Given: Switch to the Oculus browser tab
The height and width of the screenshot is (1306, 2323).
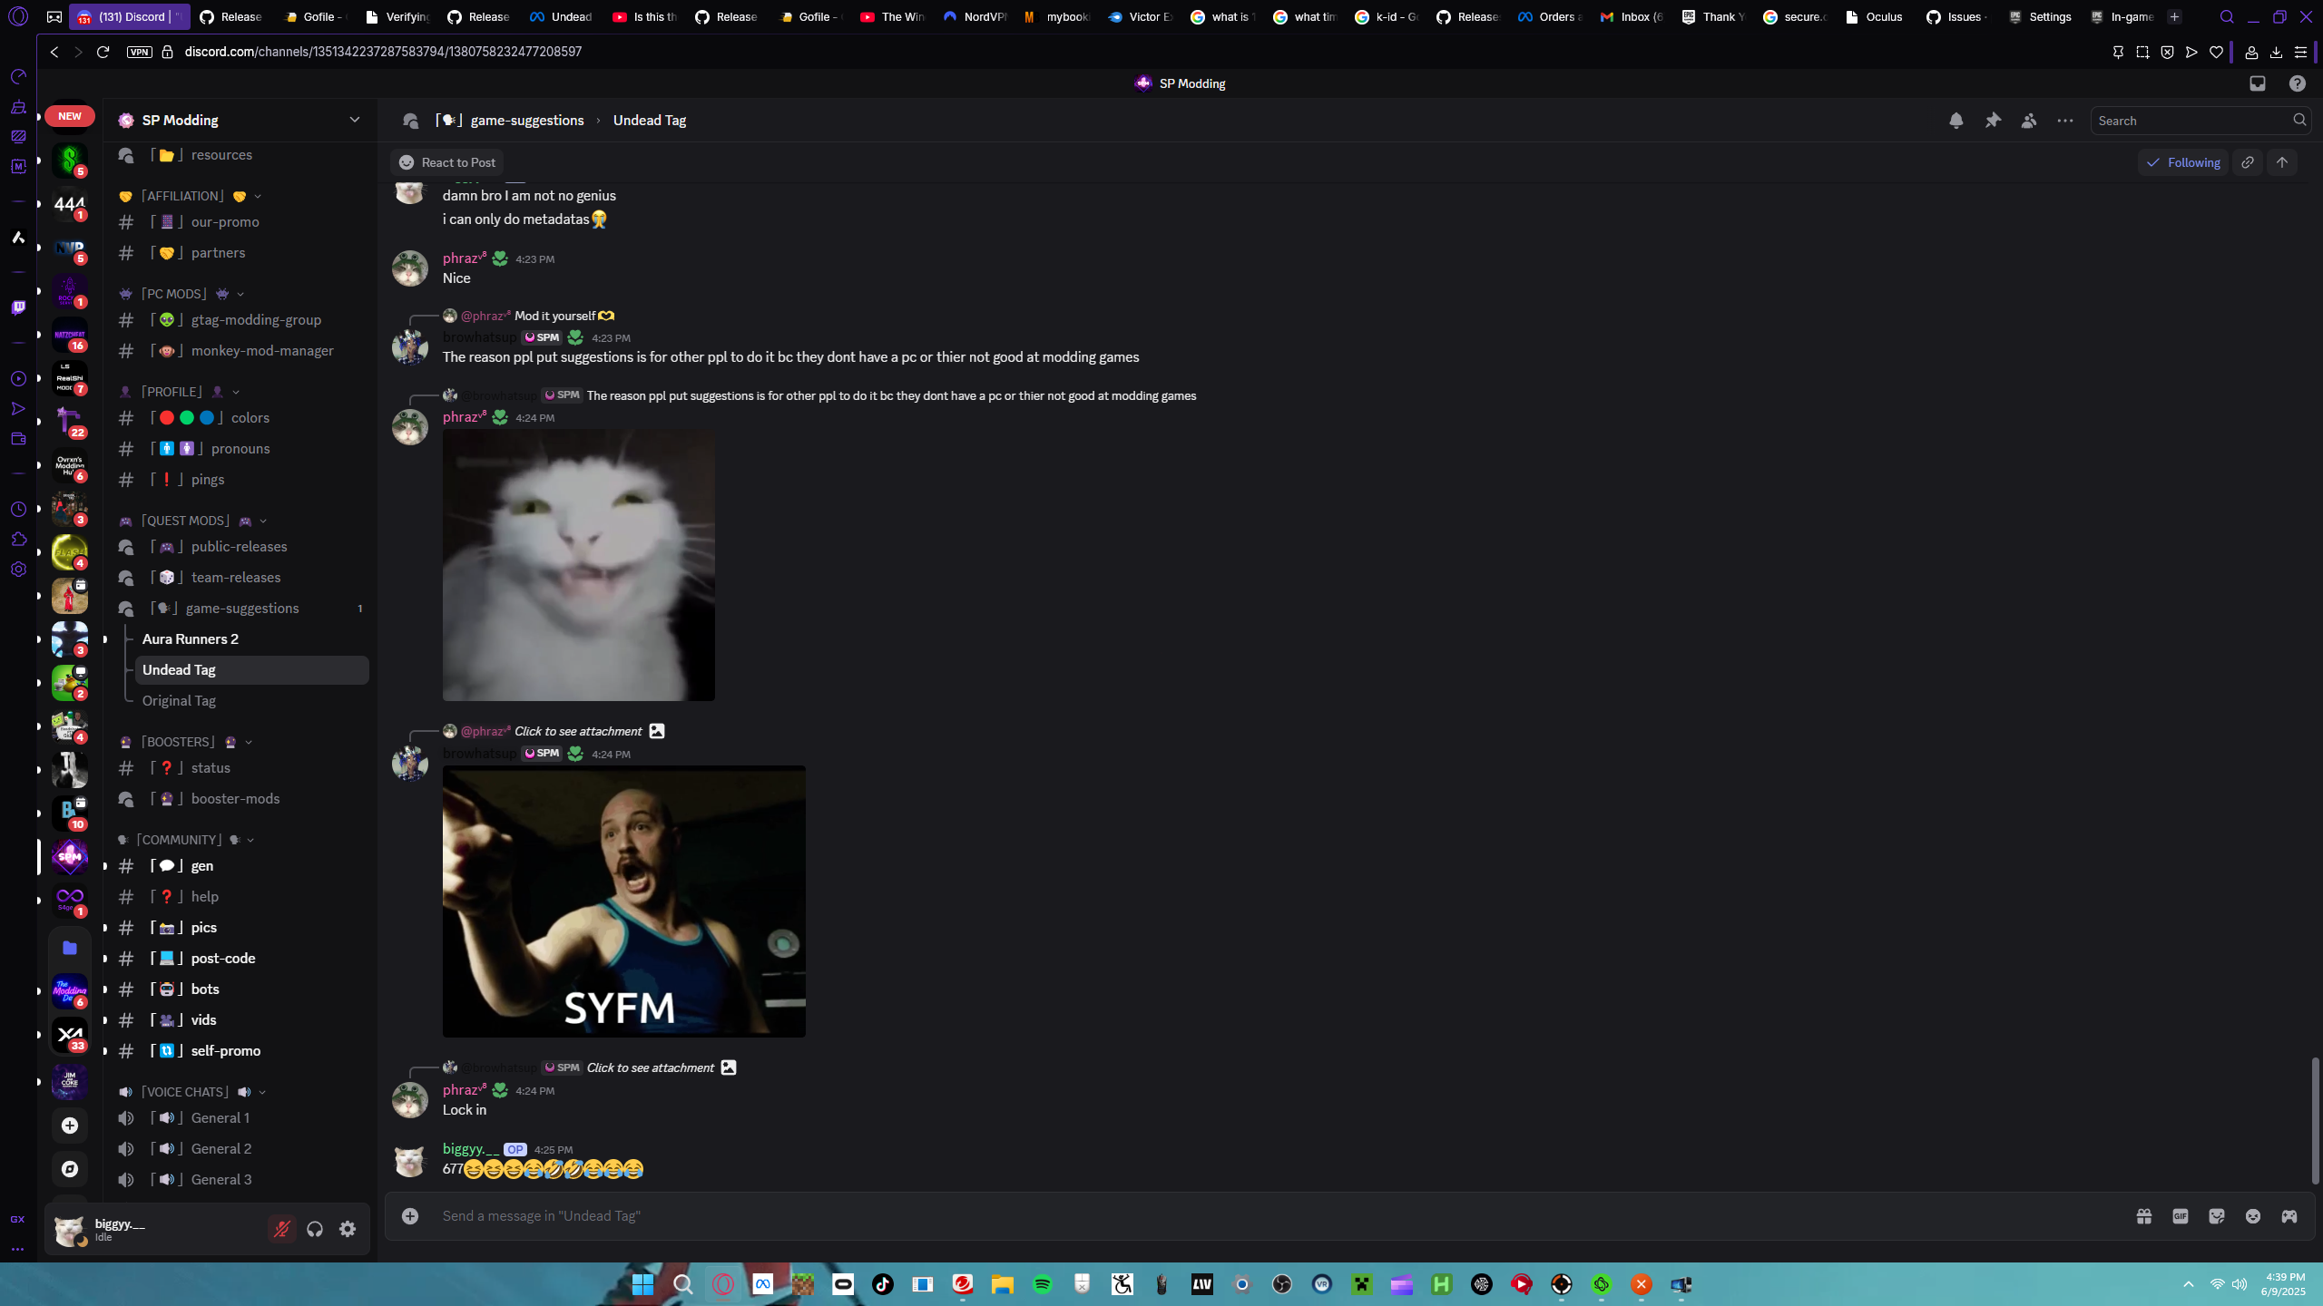Looking at the screenshot, I should click(1875, 16).
